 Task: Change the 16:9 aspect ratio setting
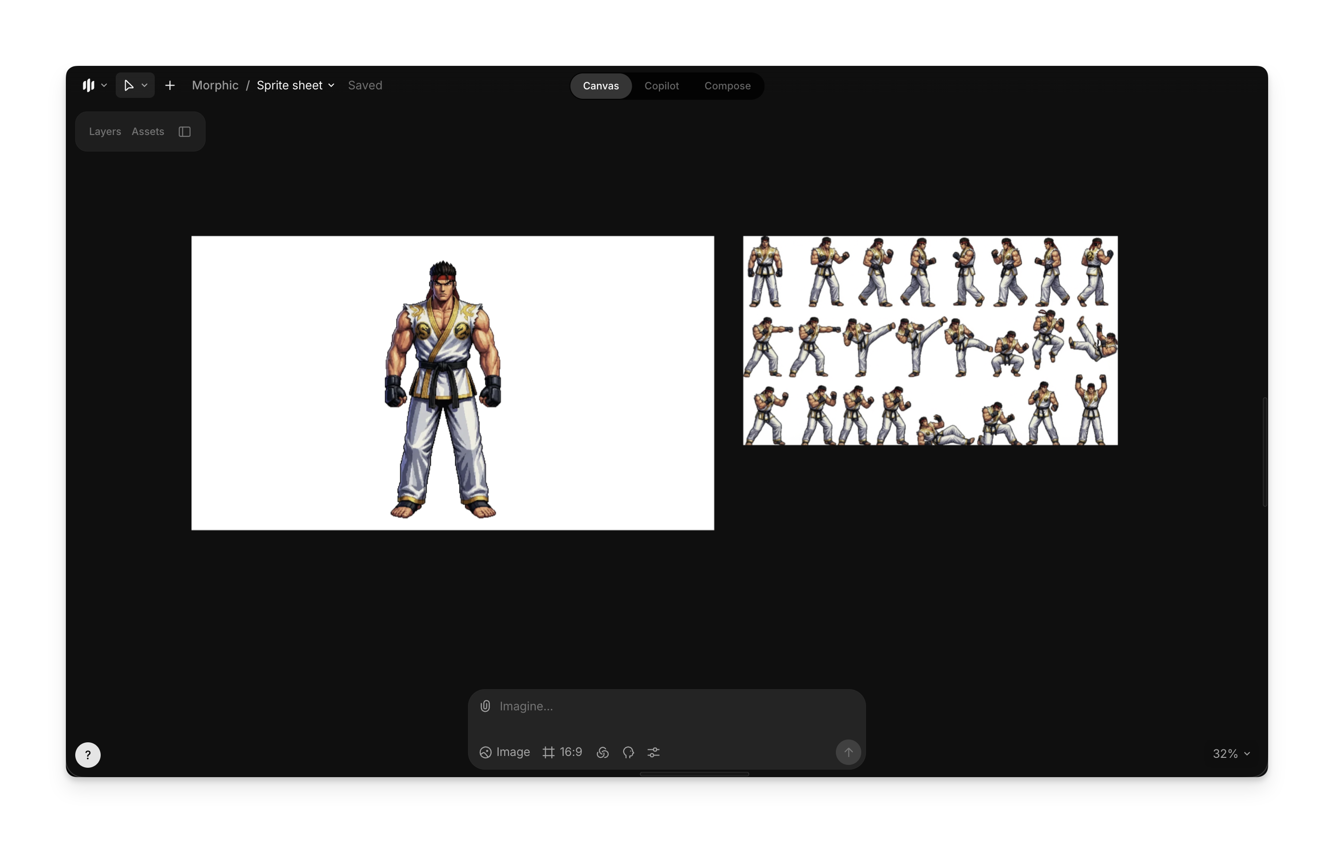coord(562,752)
